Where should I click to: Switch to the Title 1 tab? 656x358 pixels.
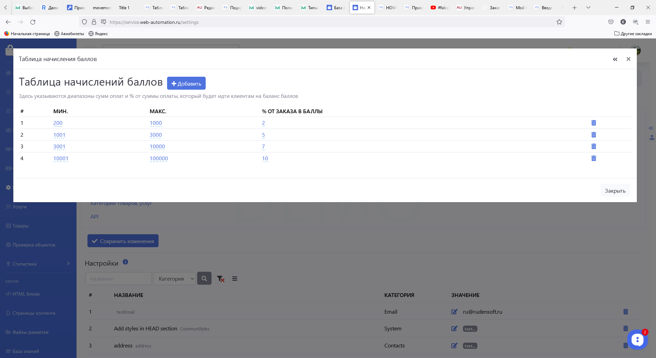point(124,8)
